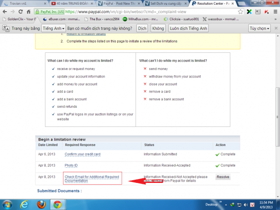Viewport: 280px width, 210px height.
Task: Open the Tùy chọn options dropdown
Action: click(259, 28)
